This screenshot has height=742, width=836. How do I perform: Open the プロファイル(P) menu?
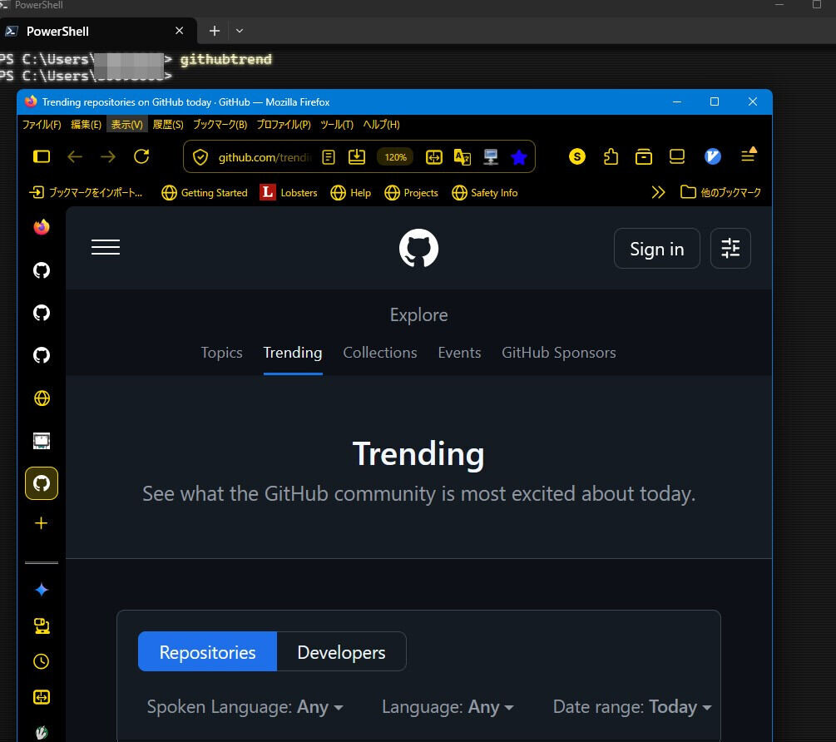pos(284,125)
